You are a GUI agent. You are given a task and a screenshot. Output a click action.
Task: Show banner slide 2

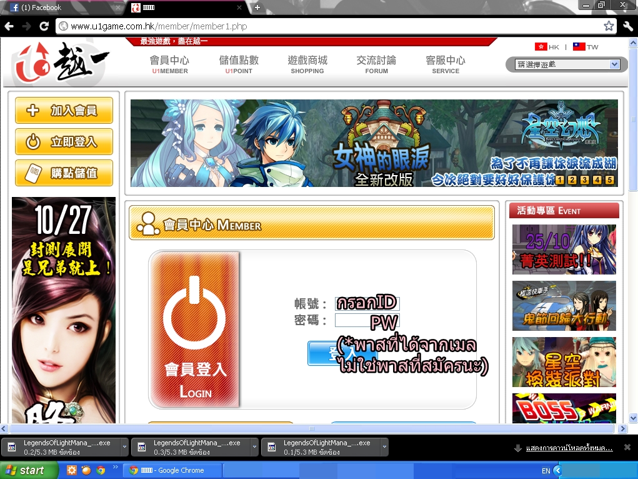[x=572, y=179]
